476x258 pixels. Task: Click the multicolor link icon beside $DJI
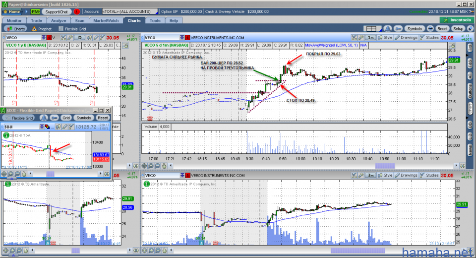point(48,127)
